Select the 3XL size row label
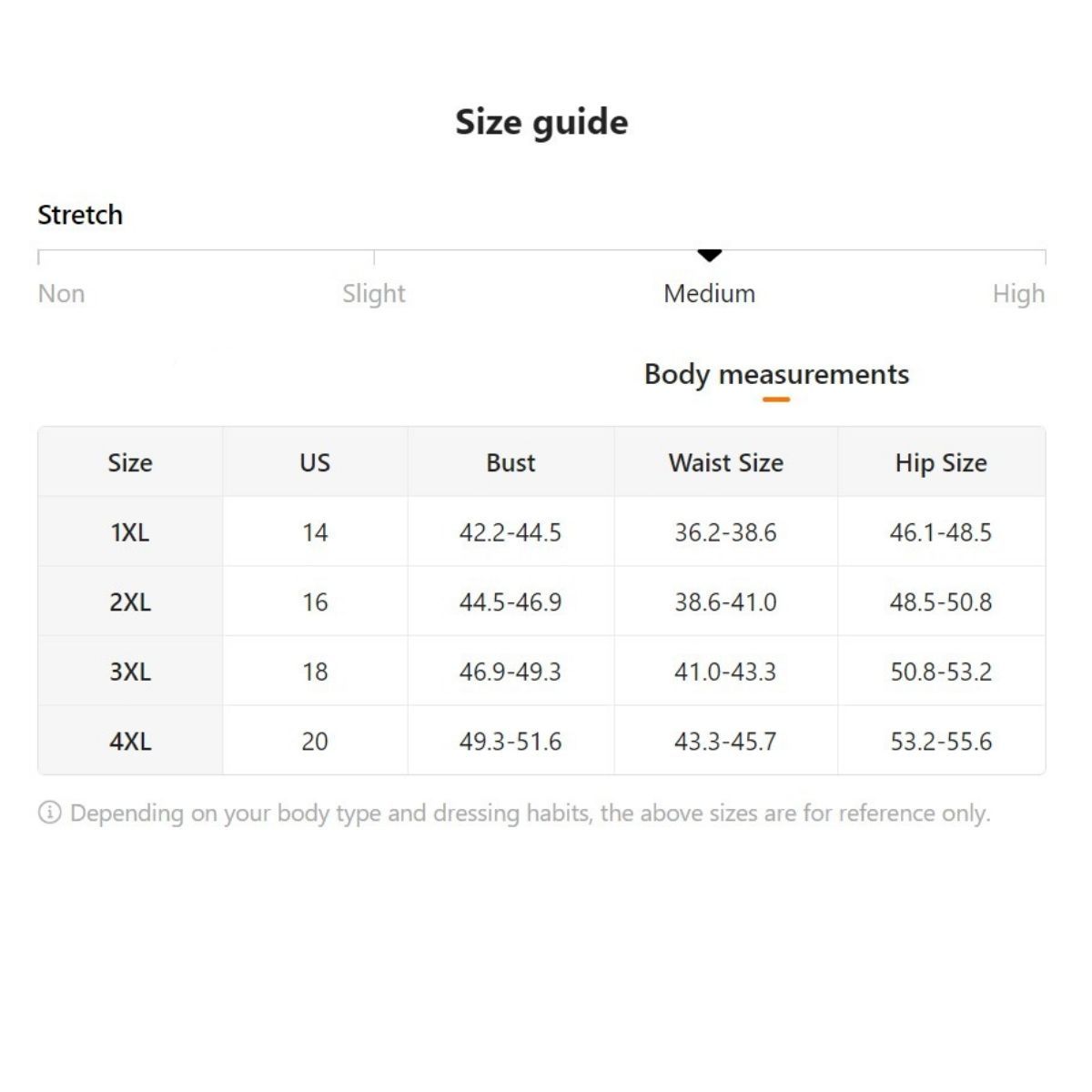This screenshot has height=1092, width=1092. pyautogui.click(x=130, y=672)
